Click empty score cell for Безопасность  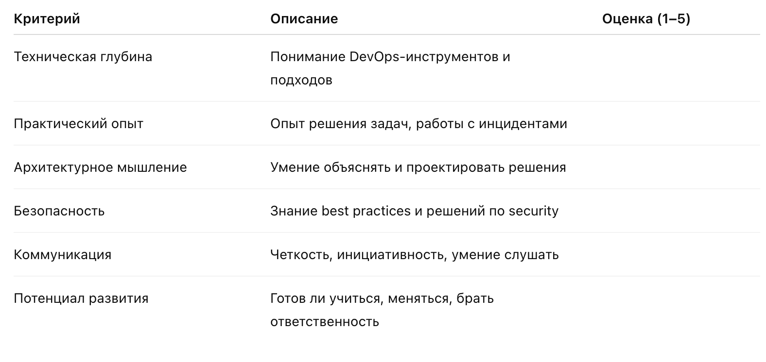(680, 211)
